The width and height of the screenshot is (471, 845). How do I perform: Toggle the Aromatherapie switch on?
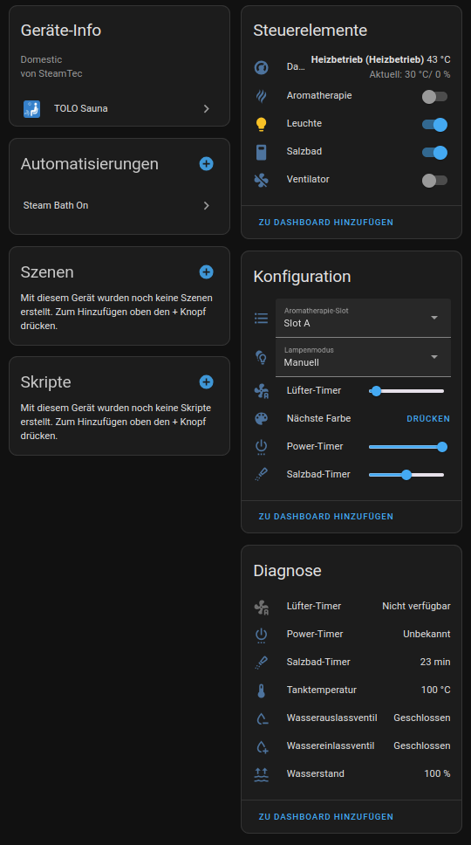[434, 97]
